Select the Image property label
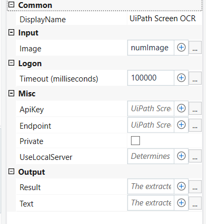The image size is (206, 224). click(x=30, y=49)
